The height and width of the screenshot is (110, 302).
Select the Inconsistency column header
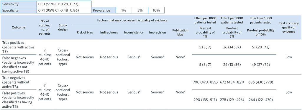pyautogui.click(x=134, y=32)
